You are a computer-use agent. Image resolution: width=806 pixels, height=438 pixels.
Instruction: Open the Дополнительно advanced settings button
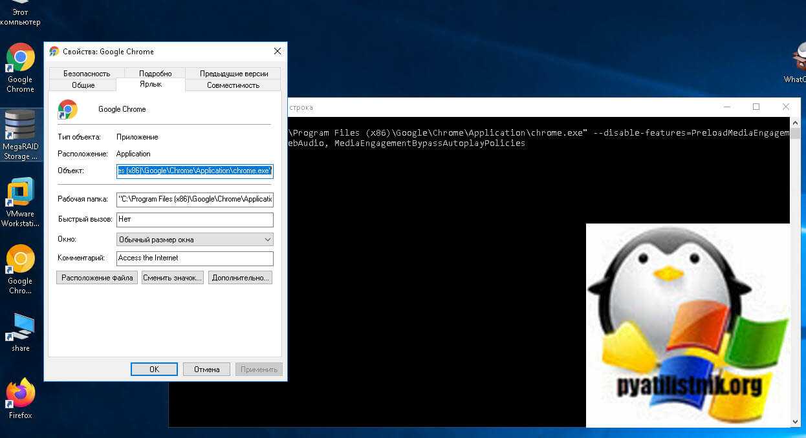tap(240, 278)
